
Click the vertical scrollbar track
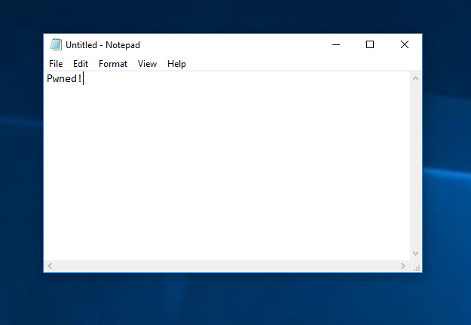[x=416, y=166]
